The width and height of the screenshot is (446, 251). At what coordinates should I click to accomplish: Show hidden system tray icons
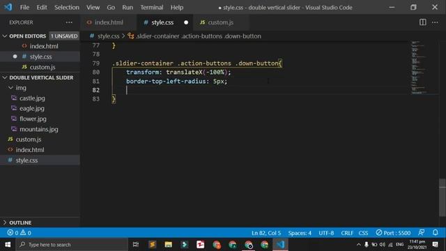pyautogui.click(x=359, y=245)
